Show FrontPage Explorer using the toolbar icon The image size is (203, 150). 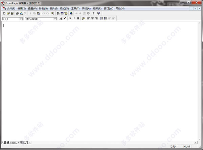(53, 13)
